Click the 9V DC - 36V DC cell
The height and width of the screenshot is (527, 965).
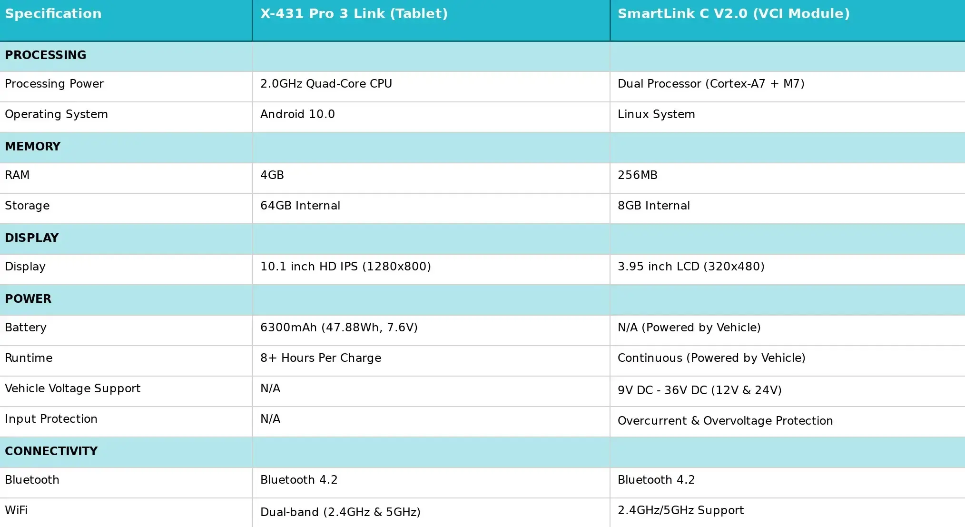click(699, 390)
